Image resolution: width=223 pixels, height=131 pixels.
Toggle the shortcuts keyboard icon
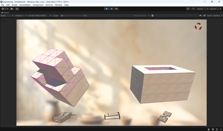click(x=205, y=16)
